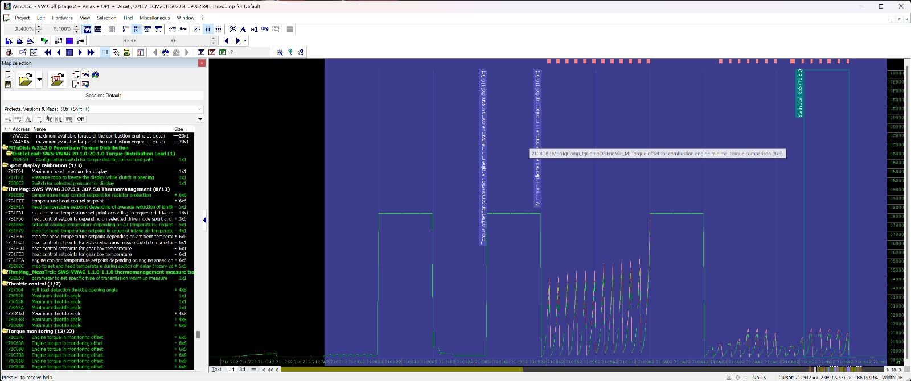Click the context help arrow-question icon
911x381 pixels.
[301, 52]
